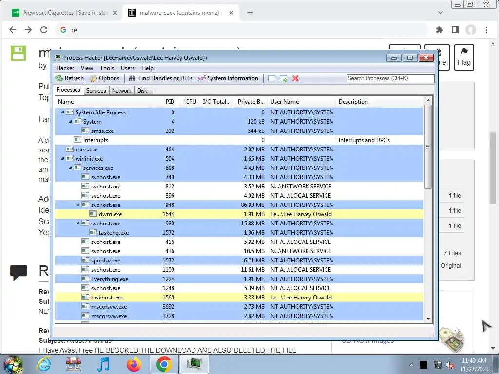Select the spoolsv.exe process row
499x374 pixels.
[239, 261]
